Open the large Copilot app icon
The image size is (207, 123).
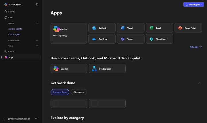pos(57,29)
